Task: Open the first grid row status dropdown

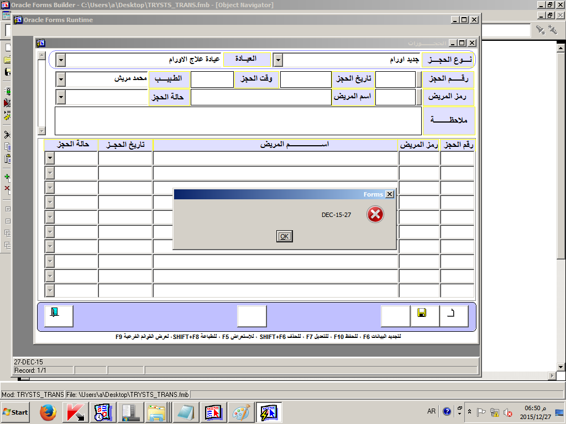Action: [50, 158]
